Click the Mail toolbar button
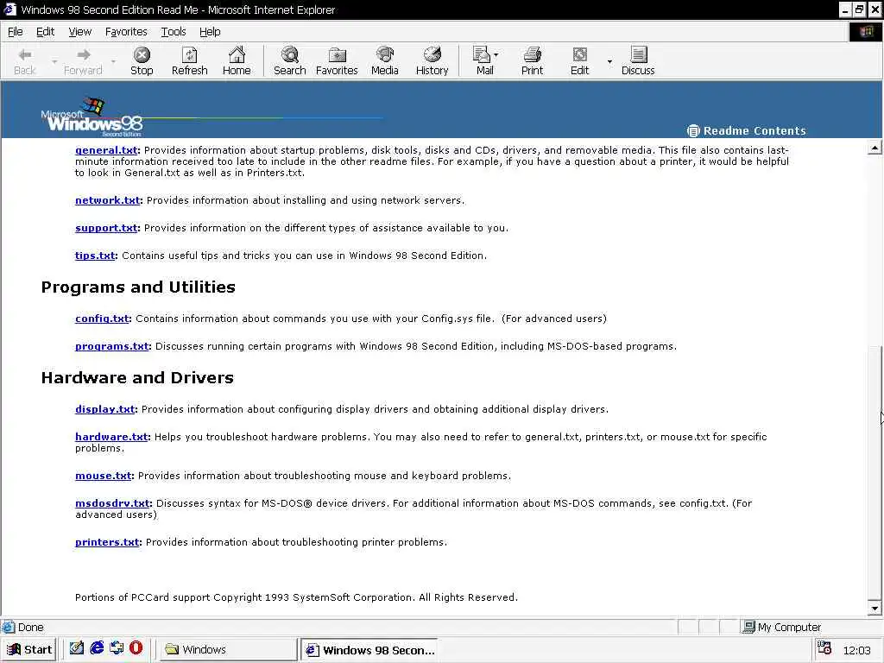Screen dimensions: 884x663 tap(484, 61)
